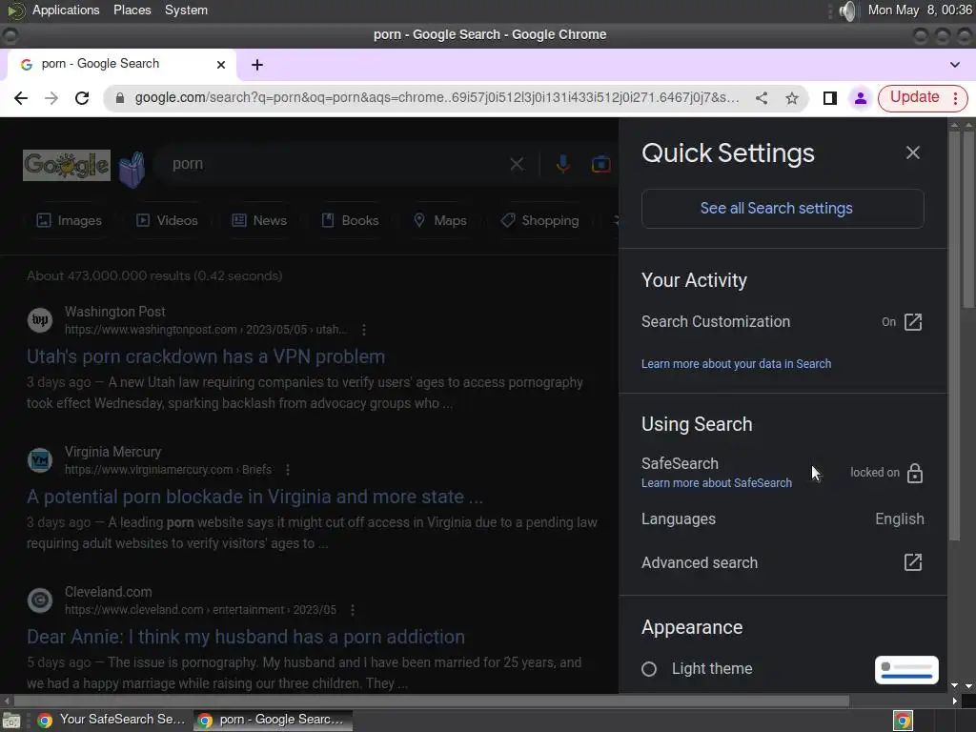Click the horizontal page scrollbar

[x=430, y=701]
